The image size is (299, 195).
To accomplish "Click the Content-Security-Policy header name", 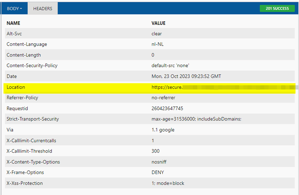I will point(32,66).
